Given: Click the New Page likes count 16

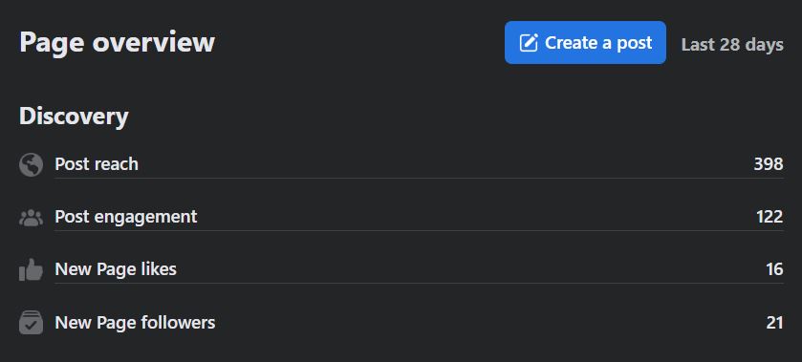Looking at the screenshot, I should point(774,269).
